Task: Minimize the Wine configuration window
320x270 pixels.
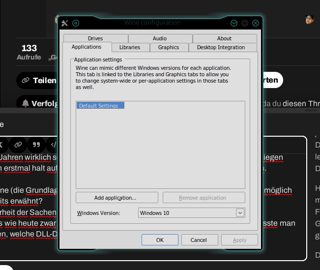Action: pyautogui.click(x=234, y=23)
